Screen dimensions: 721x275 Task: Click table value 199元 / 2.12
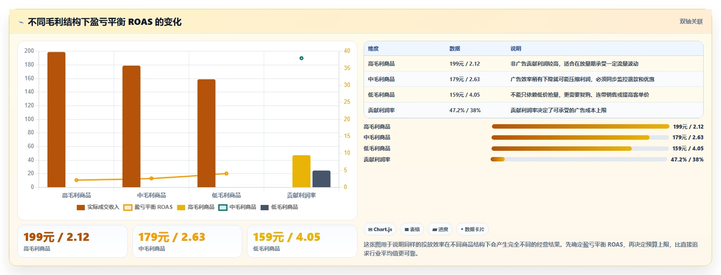pos(464,64)
